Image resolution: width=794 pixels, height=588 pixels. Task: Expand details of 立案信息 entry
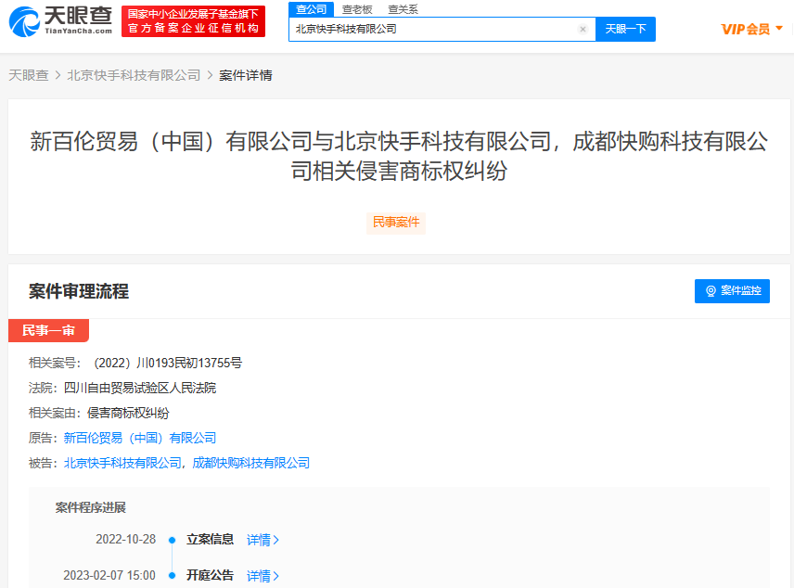click(258, 540)
